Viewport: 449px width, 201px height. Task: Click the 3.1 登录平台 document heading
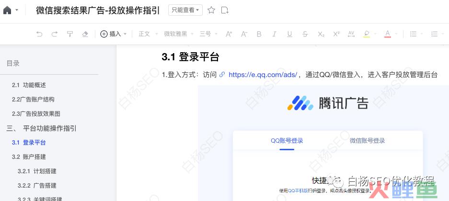pyautogui.click(x=190, y=57)
